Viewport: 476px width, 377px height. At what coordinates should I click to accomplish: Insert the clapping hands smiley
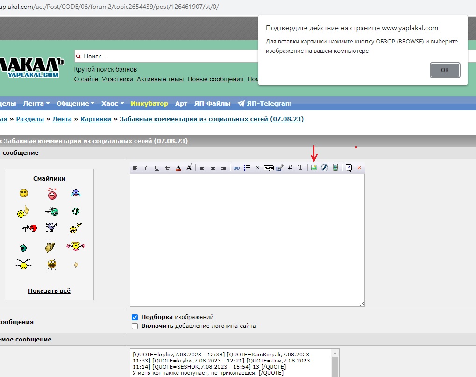click(50, 247)
